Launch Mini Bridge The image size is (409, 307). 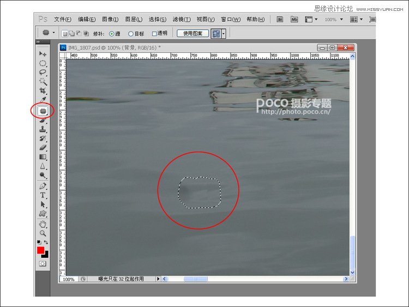(x=294, y=19)
